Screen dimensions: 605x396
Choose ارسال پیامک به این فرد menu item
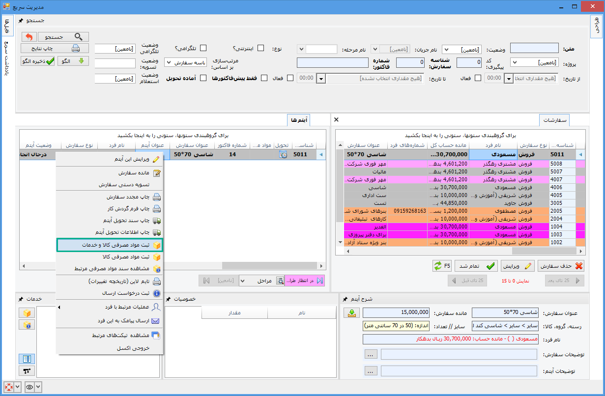pos(110,320)
